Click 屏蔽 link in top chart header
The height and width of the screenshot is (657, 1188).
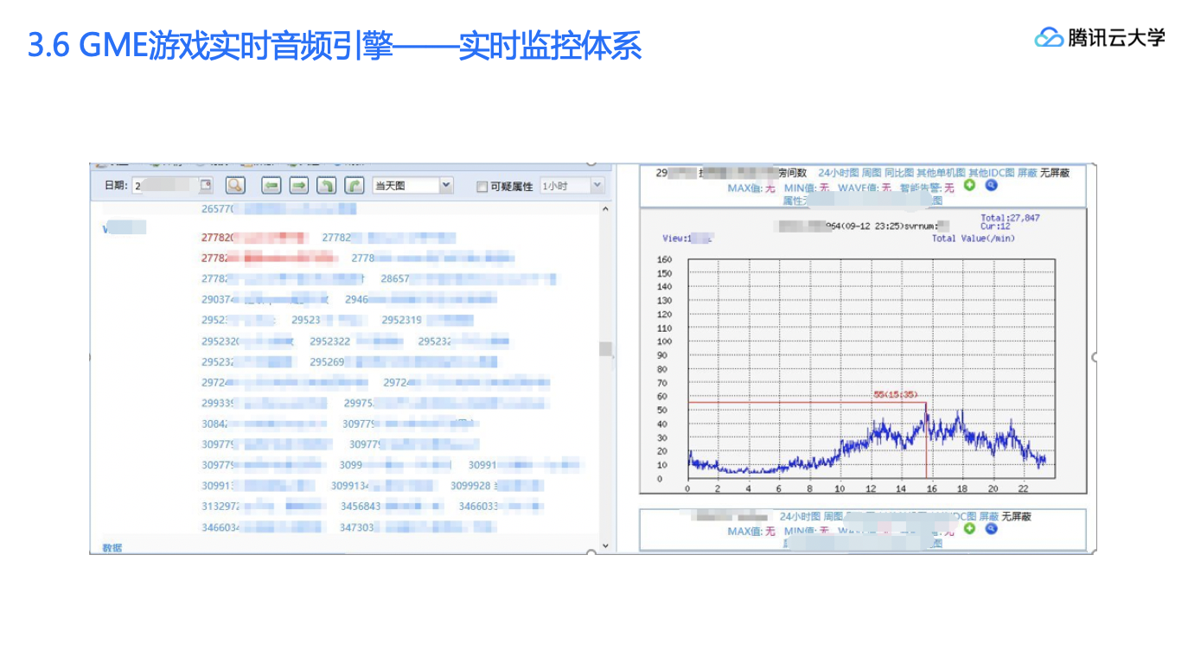coord(1026,173)
